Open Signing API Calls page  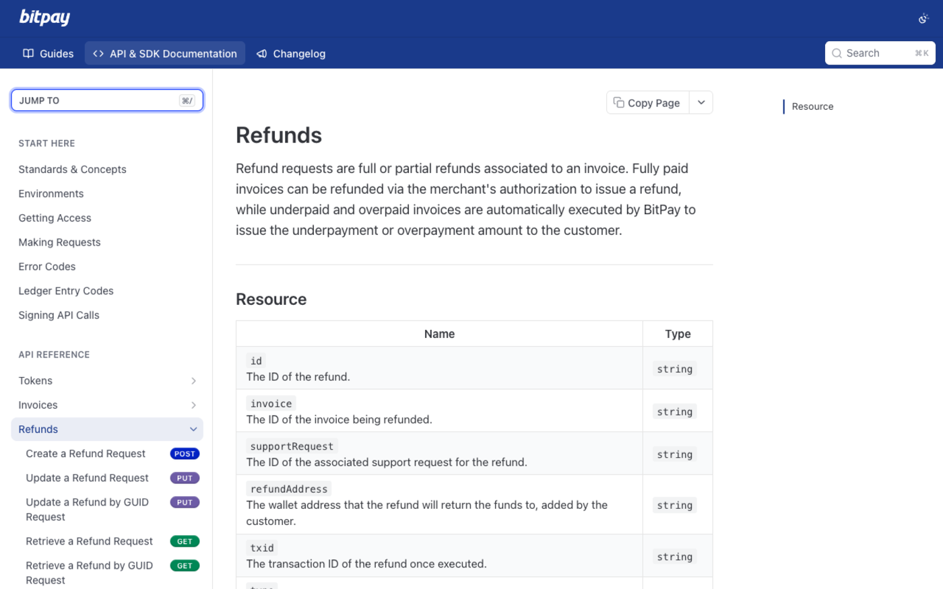(59, 315)
